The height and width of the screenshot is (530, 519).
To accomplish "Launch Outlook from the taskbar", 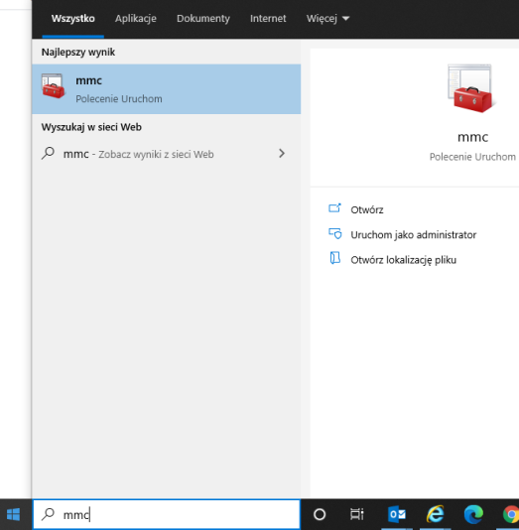I will coord(397,514).
